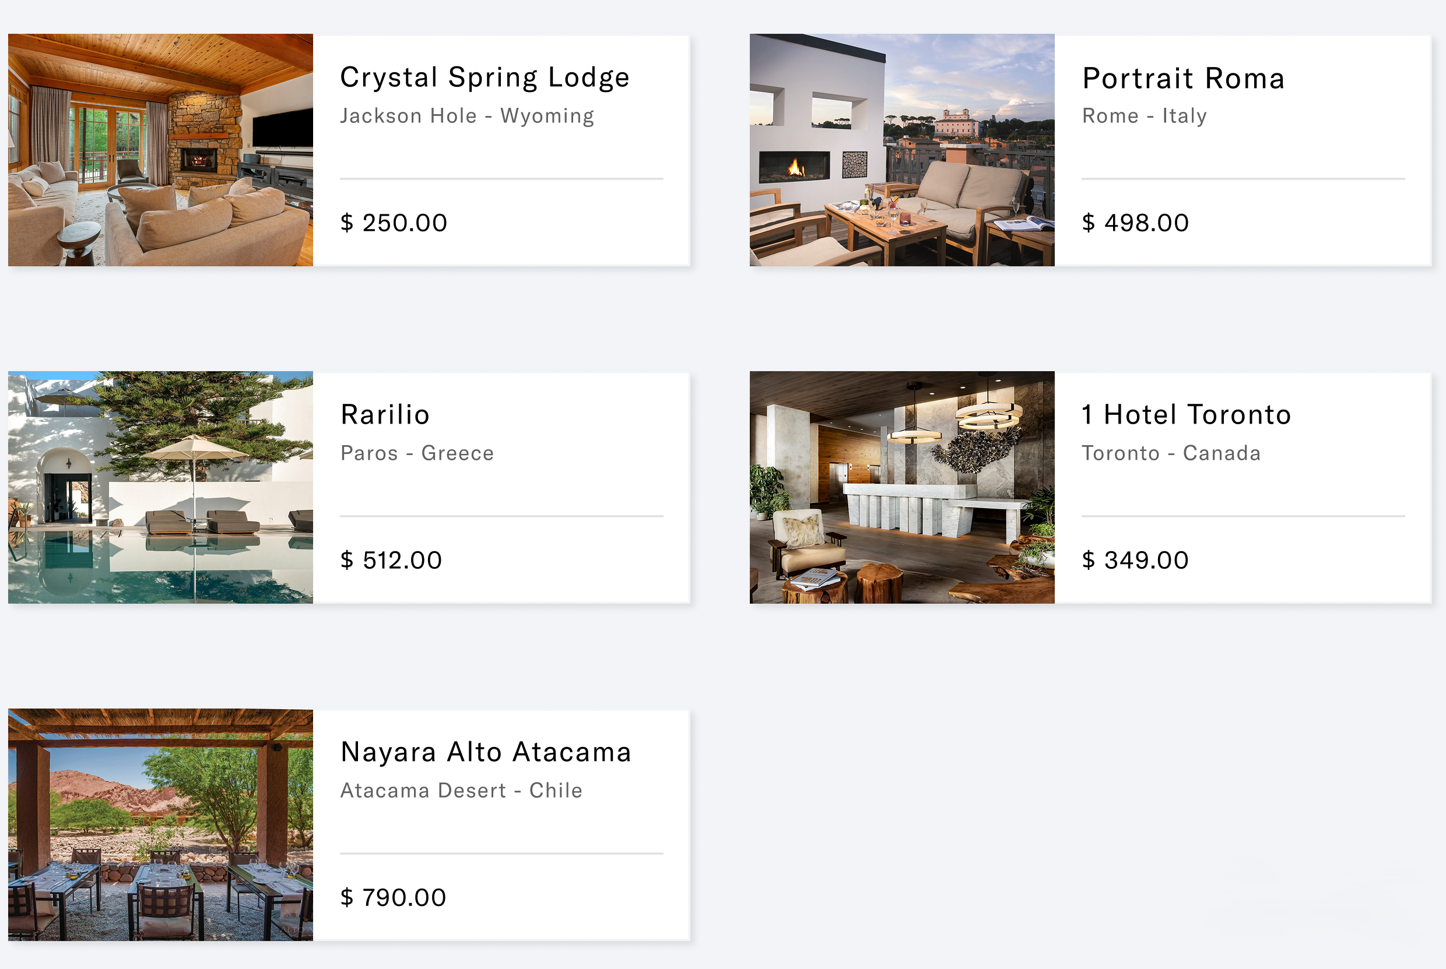
Task: Select the Atacama Desert - Chile location text
Action: coord(461,790)
